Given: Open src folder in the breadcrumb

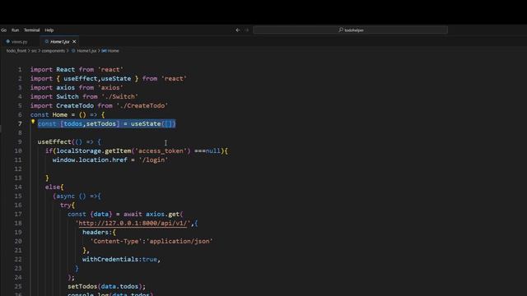Looking at the screenshot, I should point(34,51).
